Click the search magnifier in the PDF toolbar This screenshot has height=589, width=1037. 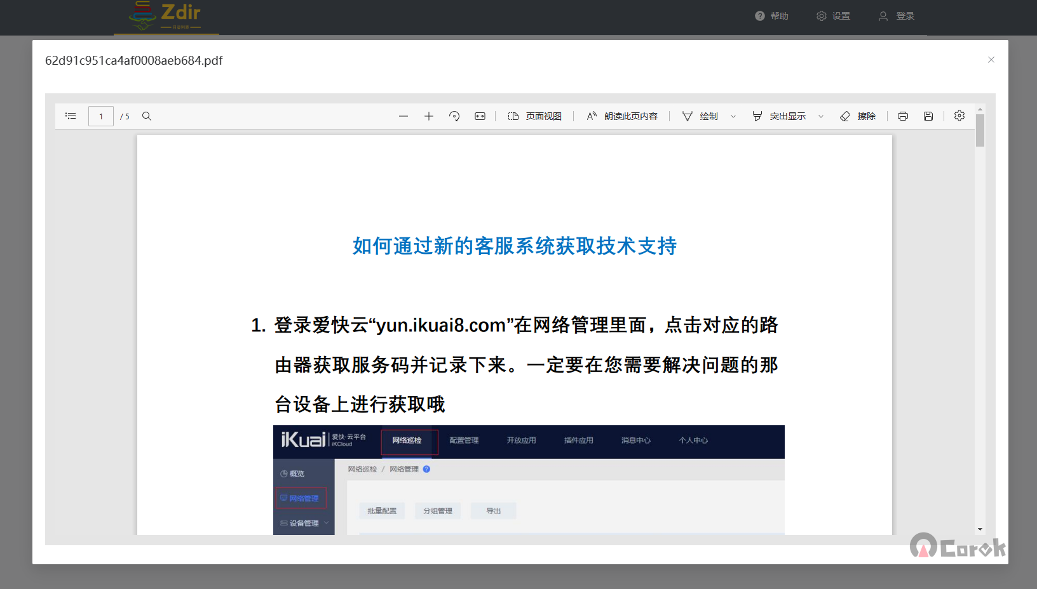pyautogui.click(x=147, y=116)
